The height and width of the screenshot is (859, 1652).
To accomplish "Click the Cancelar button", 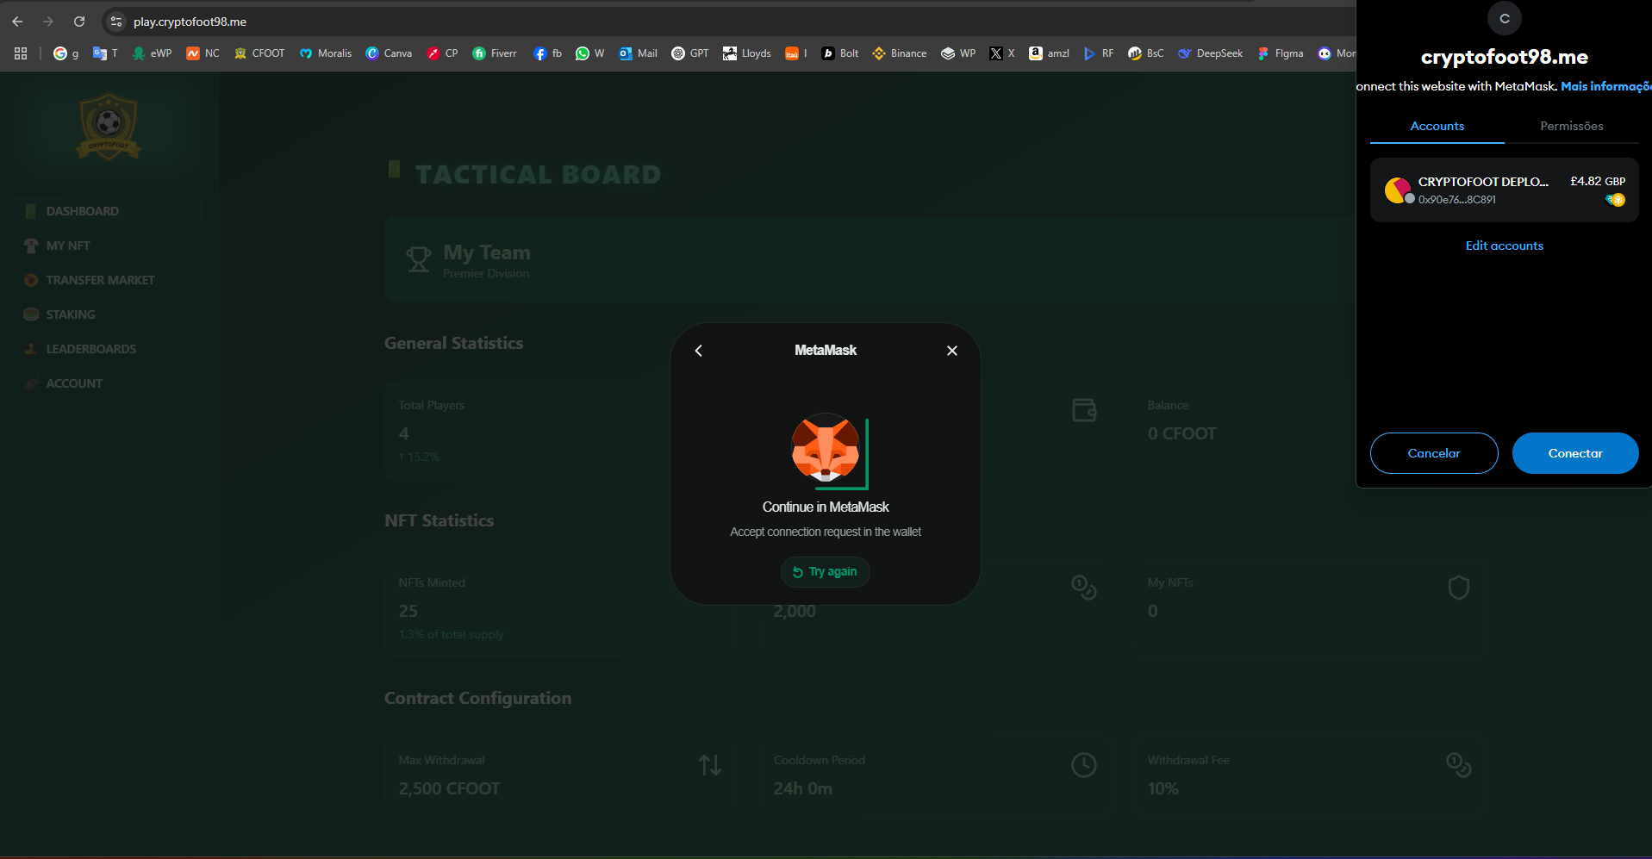I will tap(1434, 453).
